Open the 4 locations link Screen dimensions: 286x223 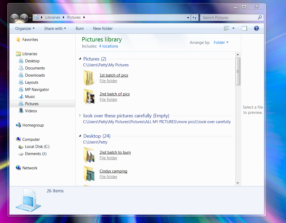coord(109,46)
